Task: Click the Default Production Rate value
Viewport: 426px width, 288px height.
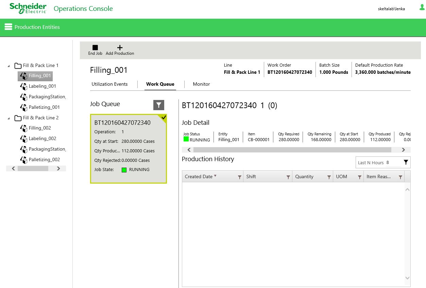Action: pos(383,72)
